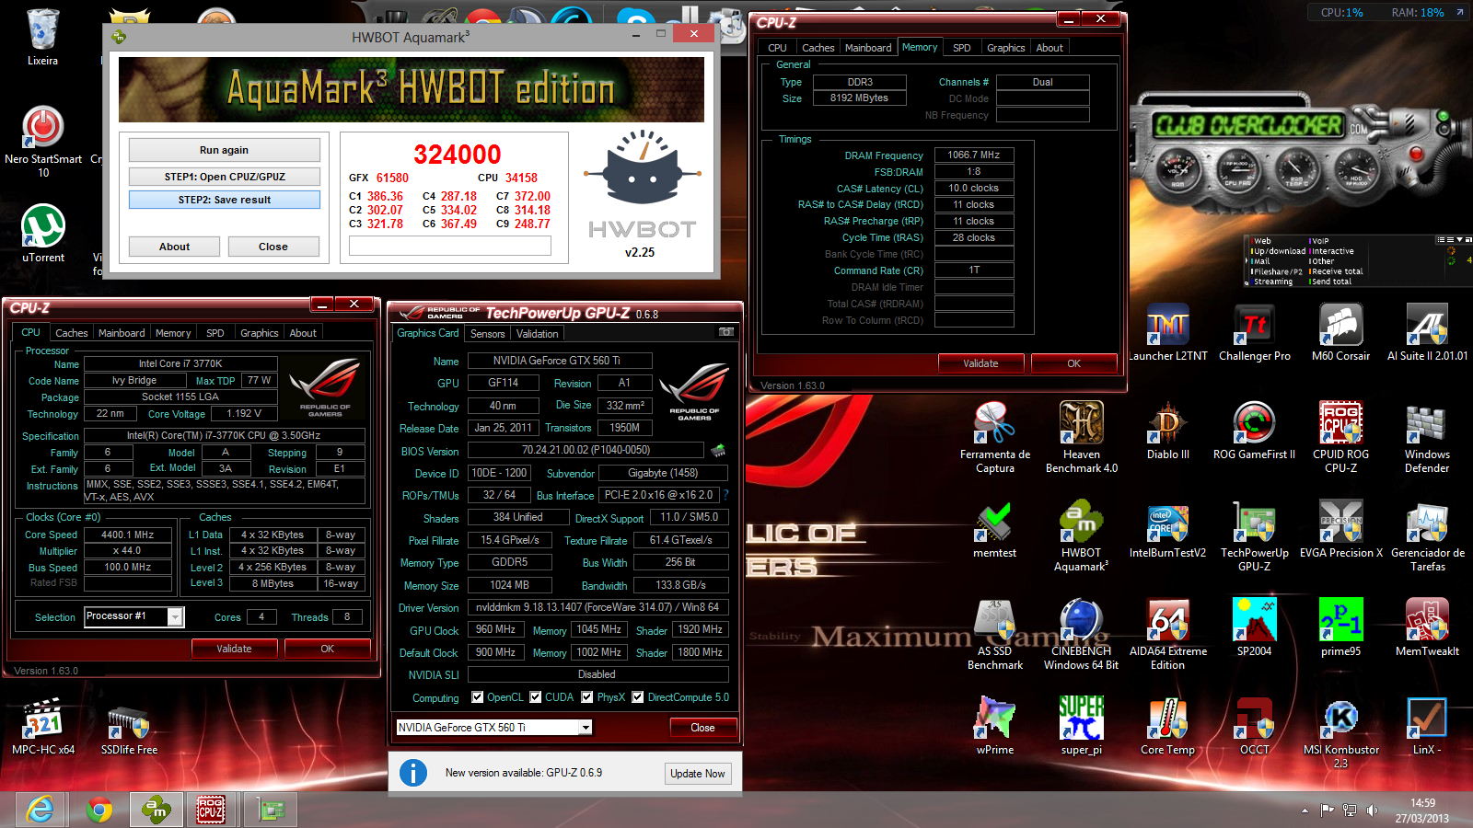The height and width of the screenshot is (828, 1473).
Task: Click Close button in GPU-Z
Action: (702, 728)
